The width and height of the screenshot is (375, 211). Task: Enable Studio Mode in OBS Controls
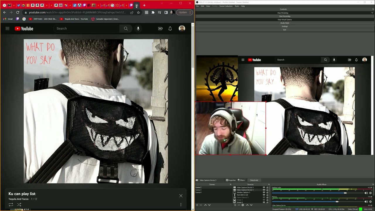(284, 23)
